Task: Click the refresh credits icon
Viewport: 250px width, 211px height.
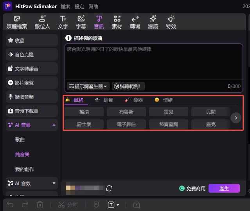Action: [109, 188]
